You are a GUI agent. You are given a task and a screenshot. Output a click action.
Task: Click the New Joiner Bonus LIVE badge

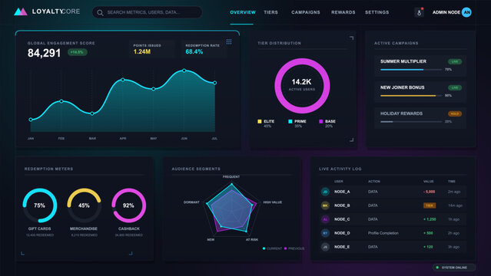(x=455, y=87)
